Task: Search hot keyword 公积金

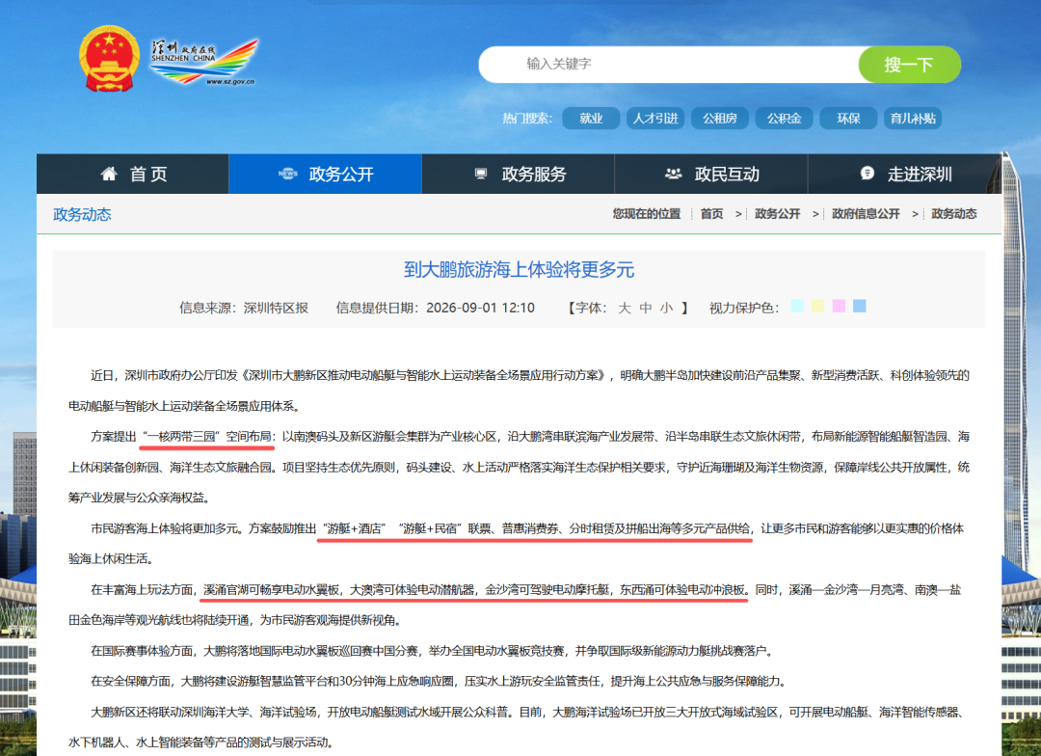Action: (x=784, y=119)
